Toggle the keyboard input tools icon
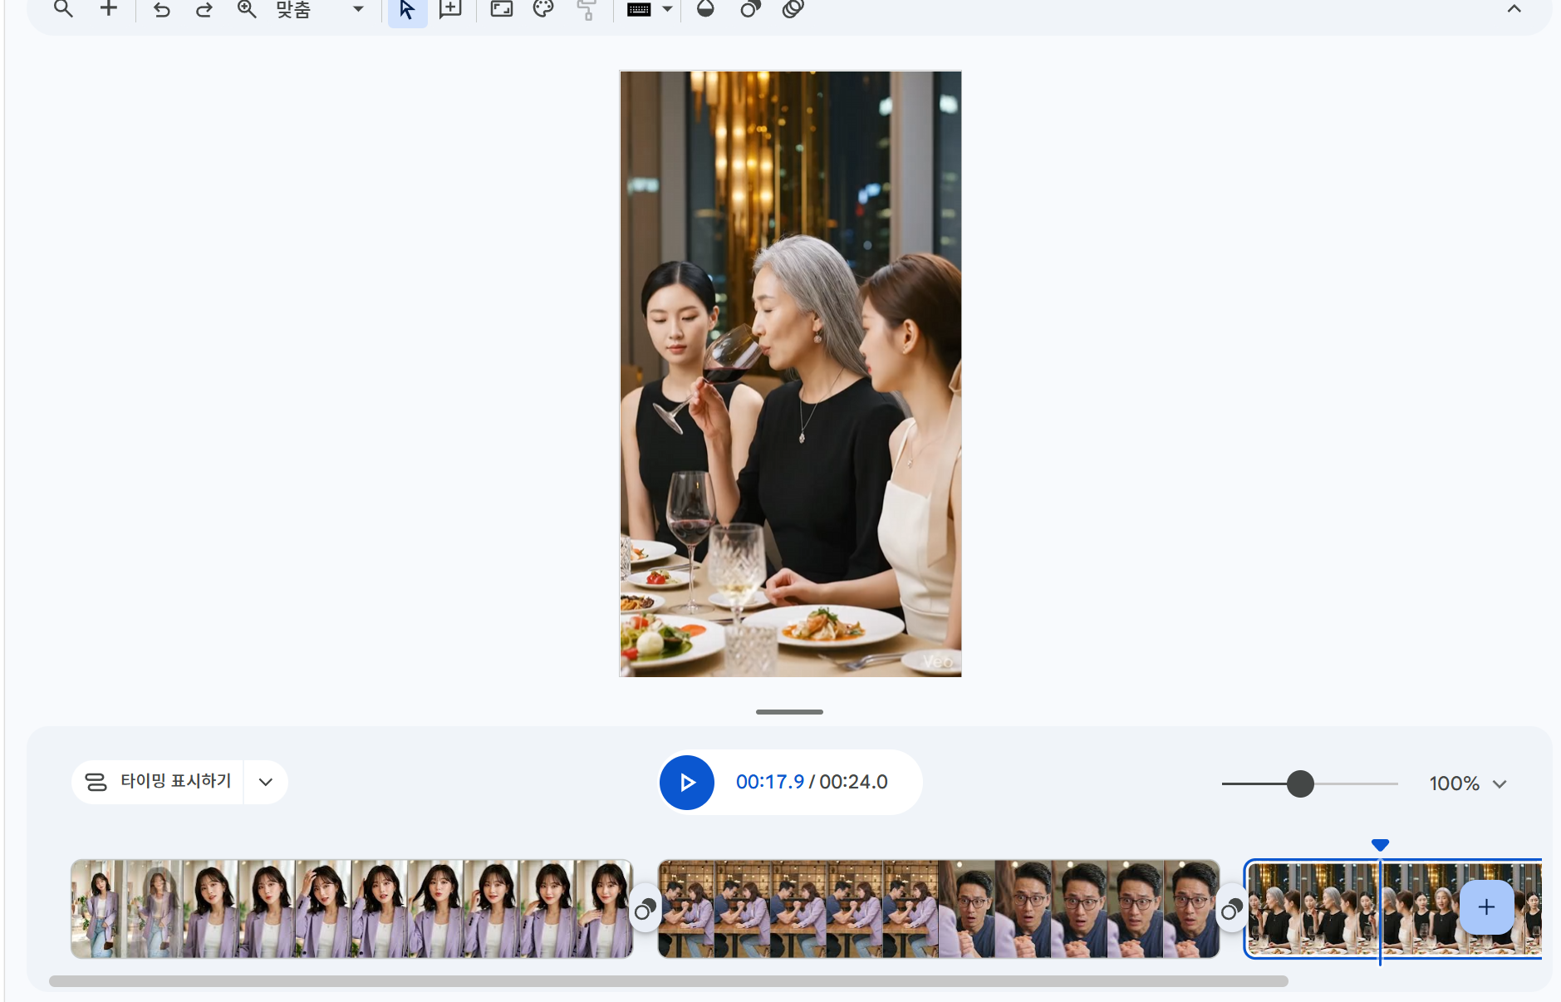 639,10
